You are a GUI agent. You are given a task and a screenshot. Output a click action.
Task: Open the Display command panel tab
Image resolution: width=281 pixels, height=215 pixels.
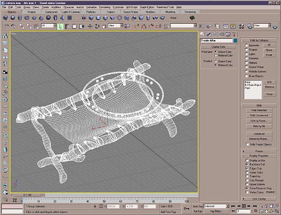coord(228,34)
